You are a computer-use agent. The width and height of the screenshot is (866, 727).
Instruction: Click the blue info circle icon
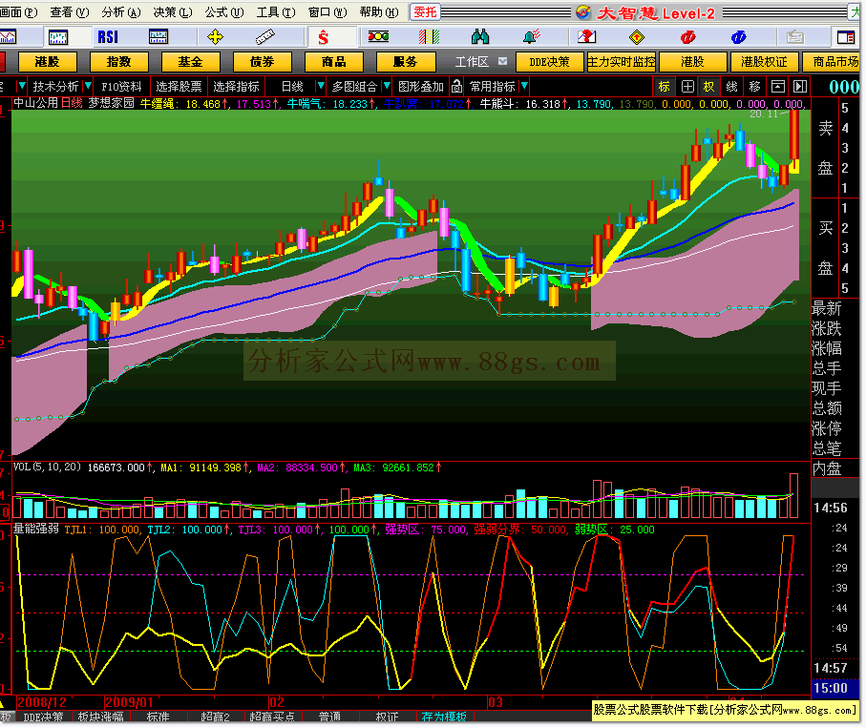pyautogui.click(x=738, y=37)
